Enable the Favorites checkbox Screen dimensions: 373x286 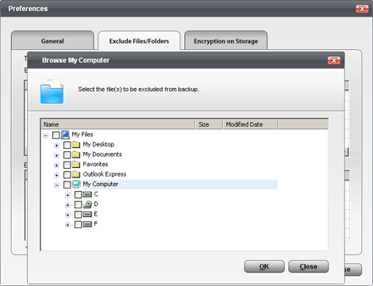pos(67,165)
